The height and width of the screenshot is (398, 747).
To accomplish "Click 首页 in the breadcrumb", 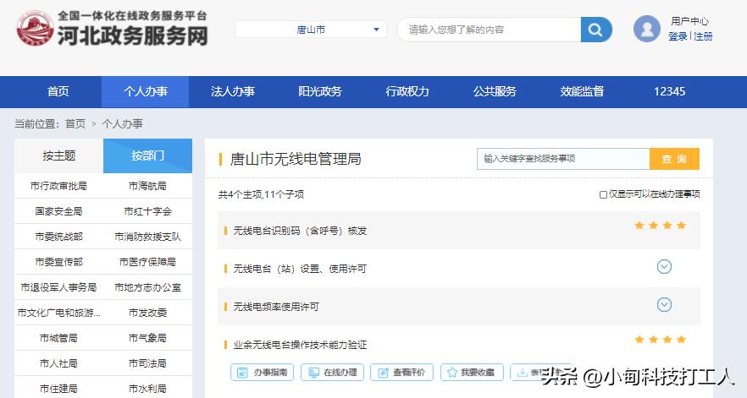I will coord(75,124).
